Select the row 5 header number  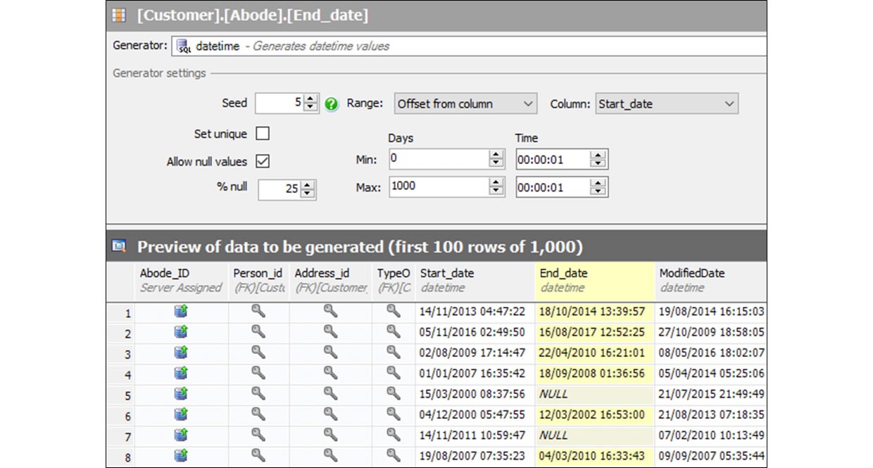click(120, 395)
